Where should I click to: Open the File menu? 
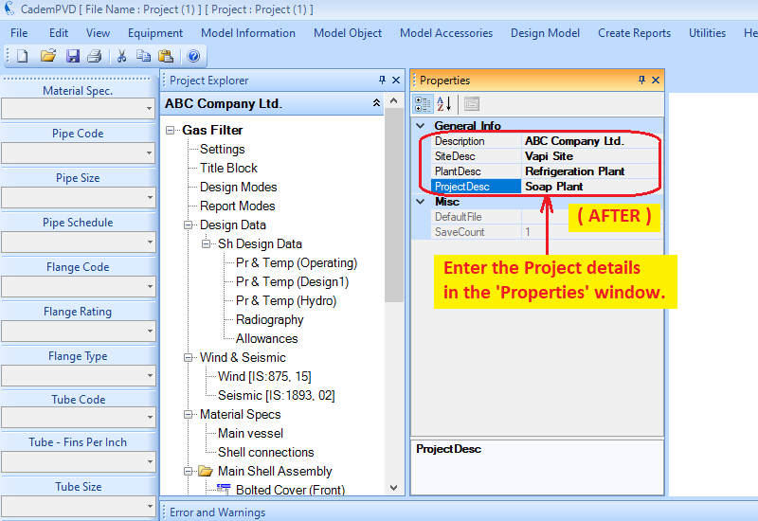tap(19, 33)
